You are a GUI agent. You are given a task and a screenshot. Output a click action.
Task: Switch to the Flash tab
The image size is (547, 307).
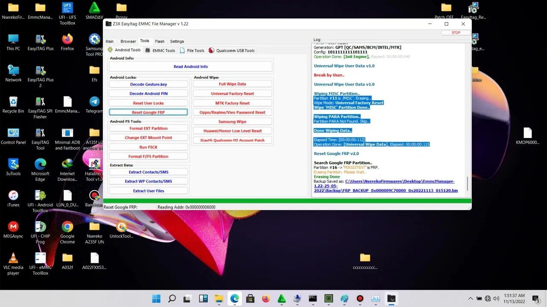160,41
